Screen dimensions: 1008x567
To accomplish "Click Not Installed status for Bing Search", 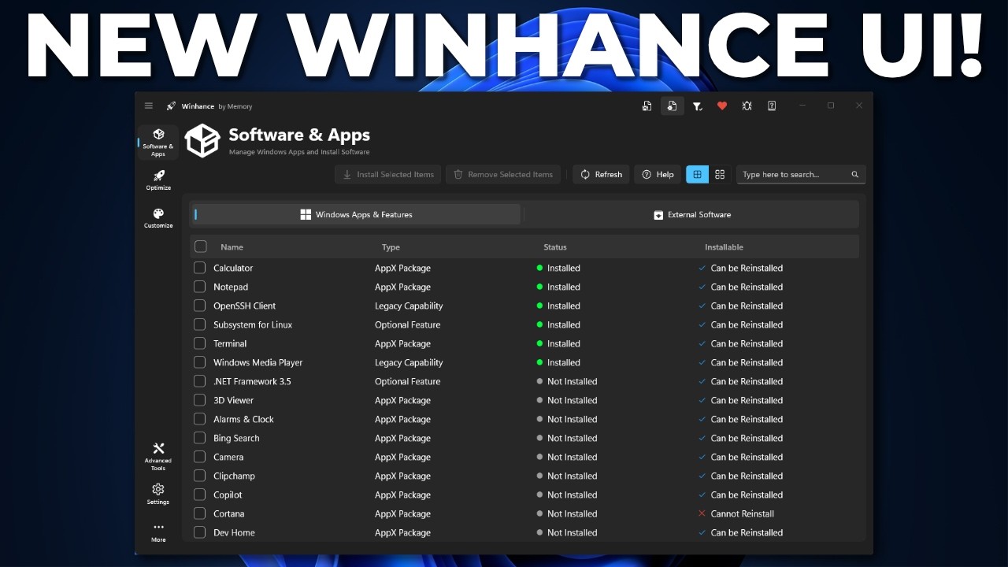I will [x=572, y=438].
